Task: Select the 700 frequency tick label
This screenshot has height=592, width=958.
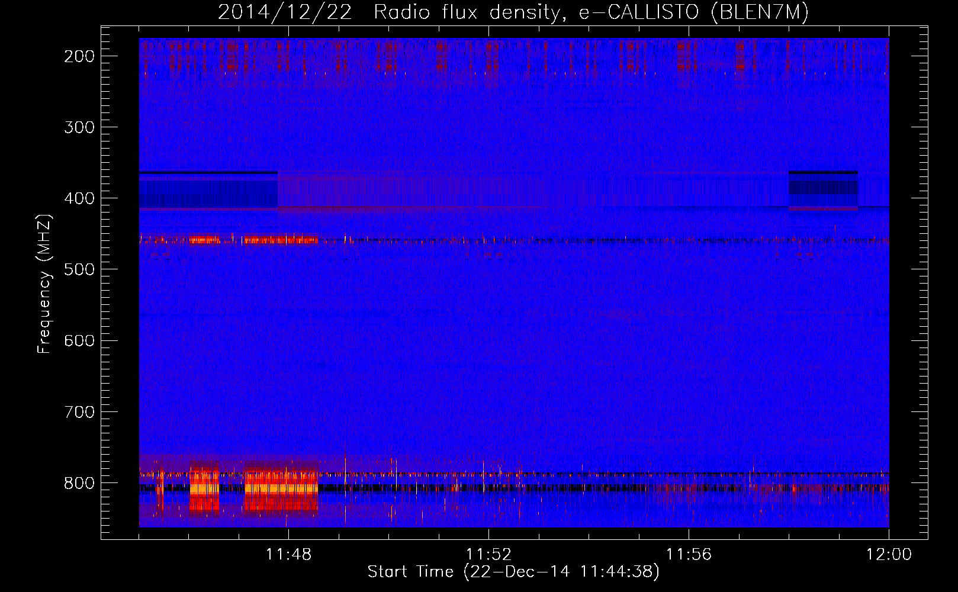Action: pyautogui.click(x=79, y=412)
